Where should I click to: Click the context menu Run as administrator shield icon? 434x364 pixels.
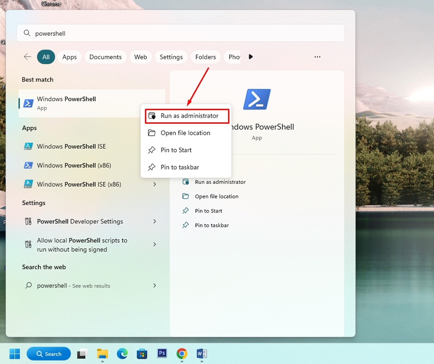152,116
